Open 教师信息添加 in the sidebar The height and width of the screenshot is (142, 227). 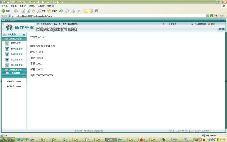coord(17,49)
